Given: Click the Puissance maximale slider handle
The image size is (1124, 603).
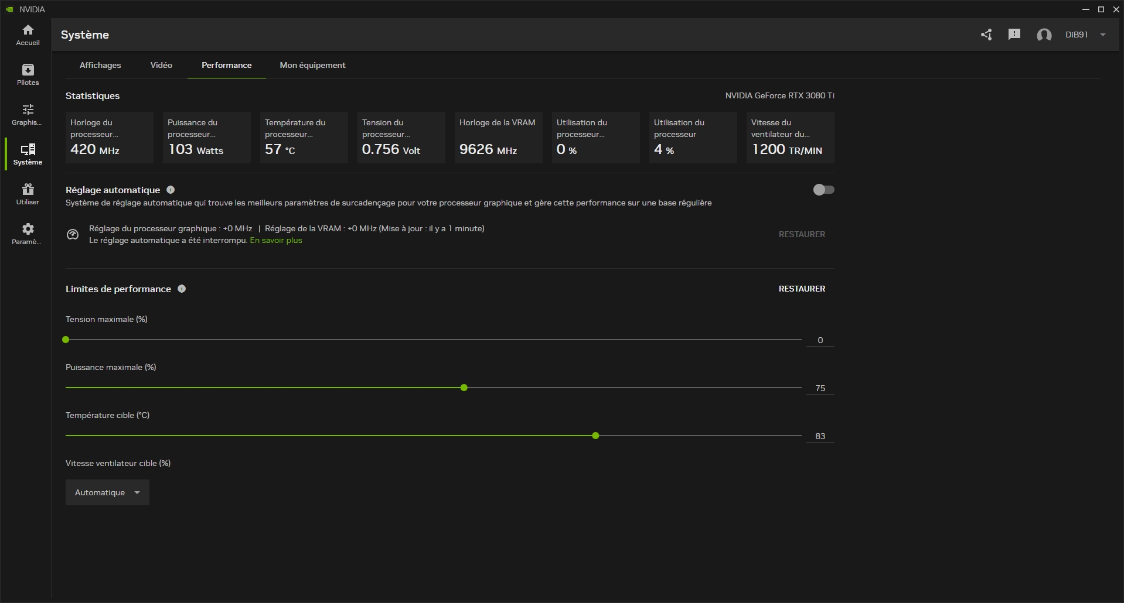Looking at the screenshot, I should (464, 388).
